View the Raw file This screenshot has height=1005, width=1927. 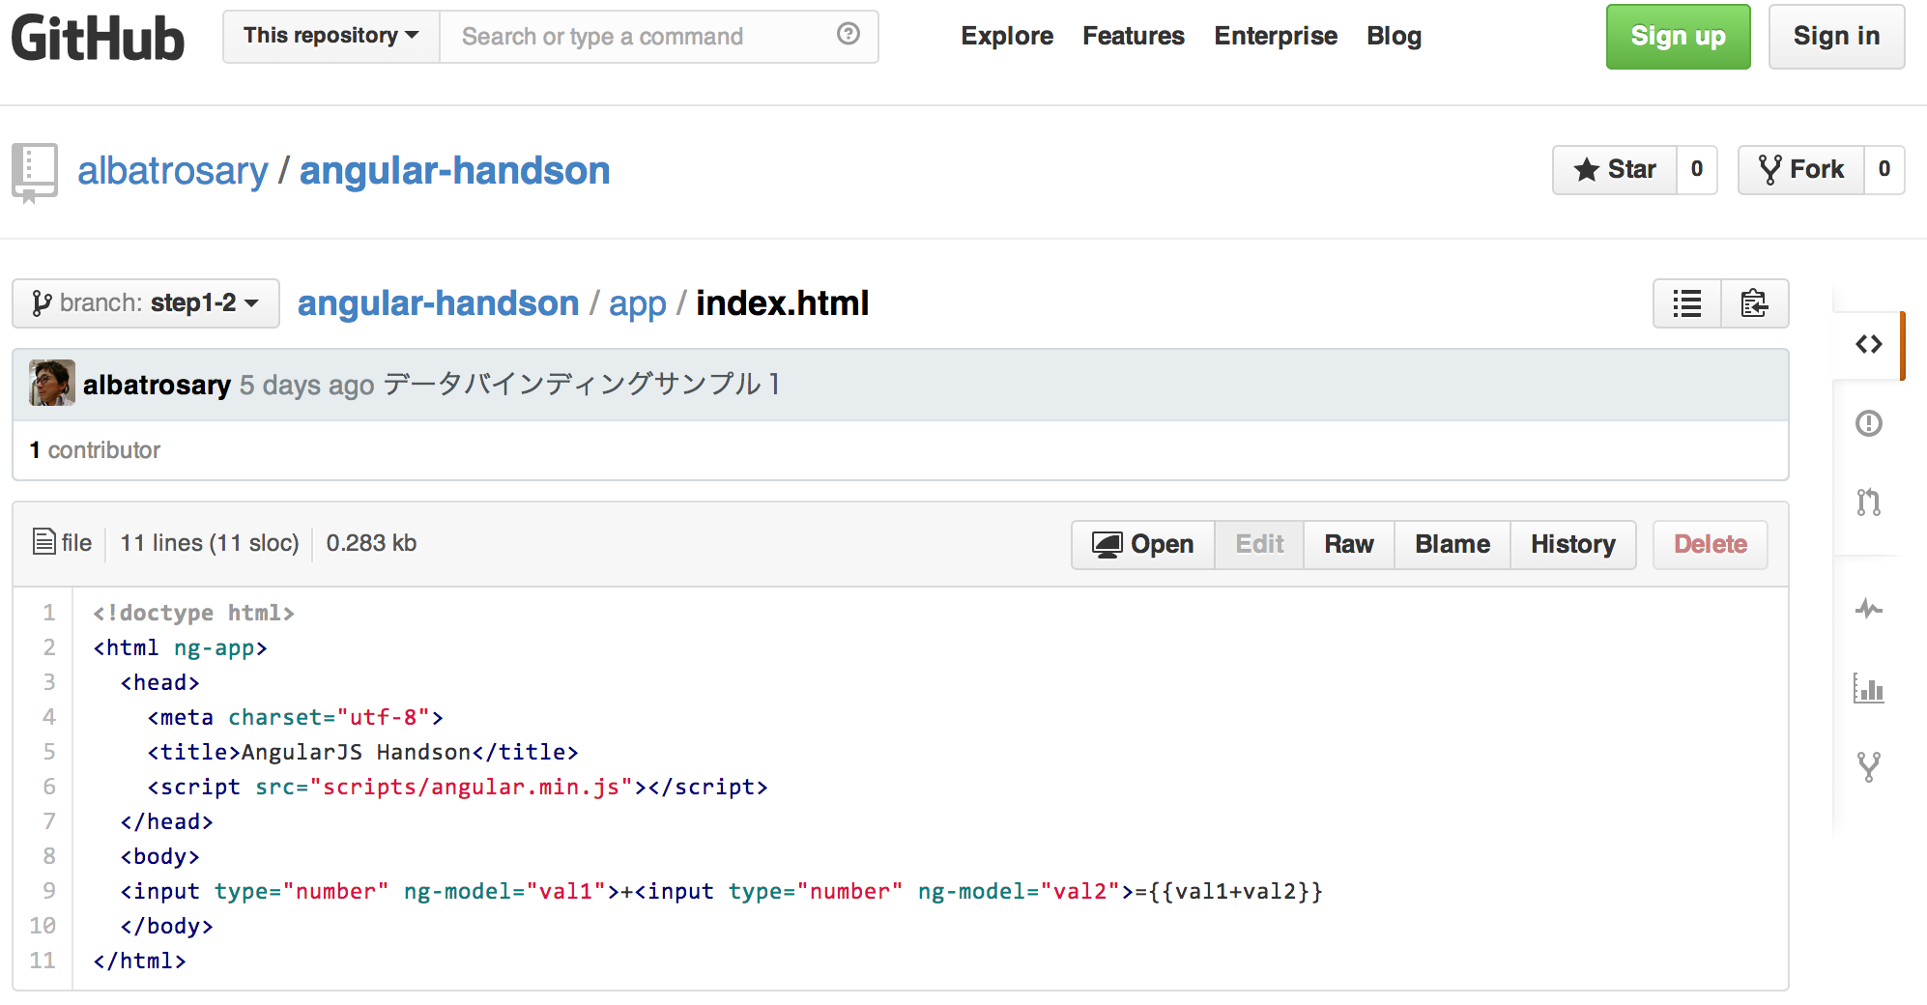[1349, 545]
